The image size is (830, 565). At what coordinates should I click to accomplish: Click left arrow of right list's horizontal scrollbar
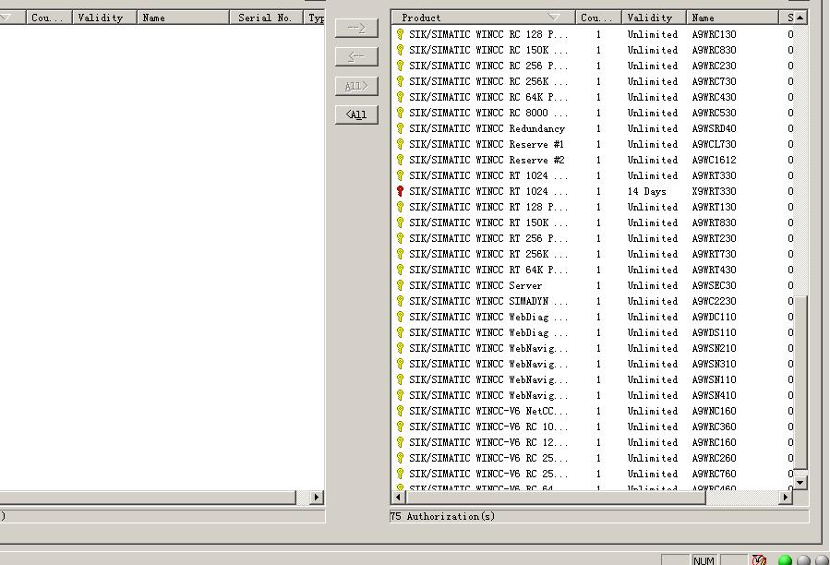click(398, 498)
